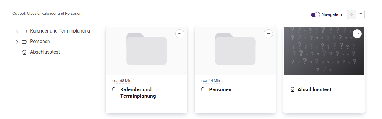This screenshot has width=382, height=119.
Task: Open Kalender und Terminplanung card title link
Action: click(138, 93)
